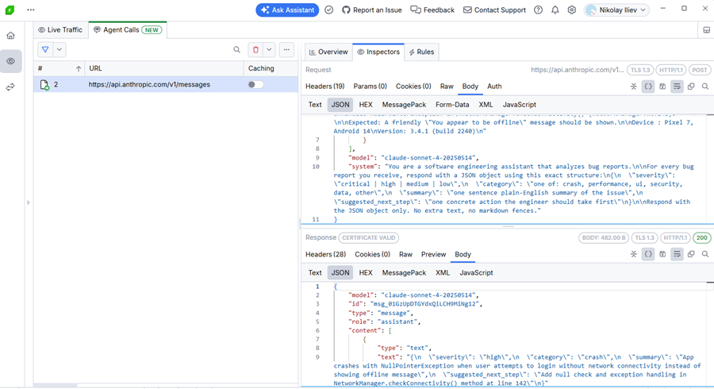Click the save icon in Request body toolbar
Viewport: 714px width, 389px height.
662,87
